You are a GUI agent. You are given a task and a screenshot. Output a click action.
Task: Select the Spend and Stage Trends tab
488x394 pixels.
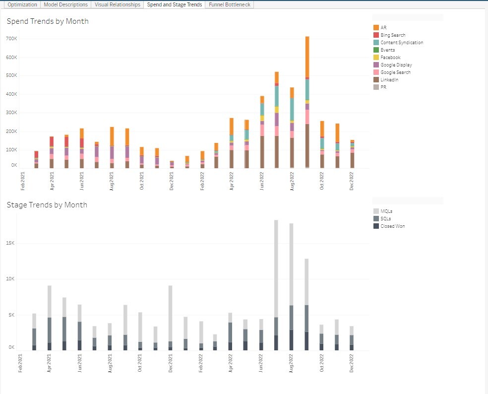(x=174, y=4)
